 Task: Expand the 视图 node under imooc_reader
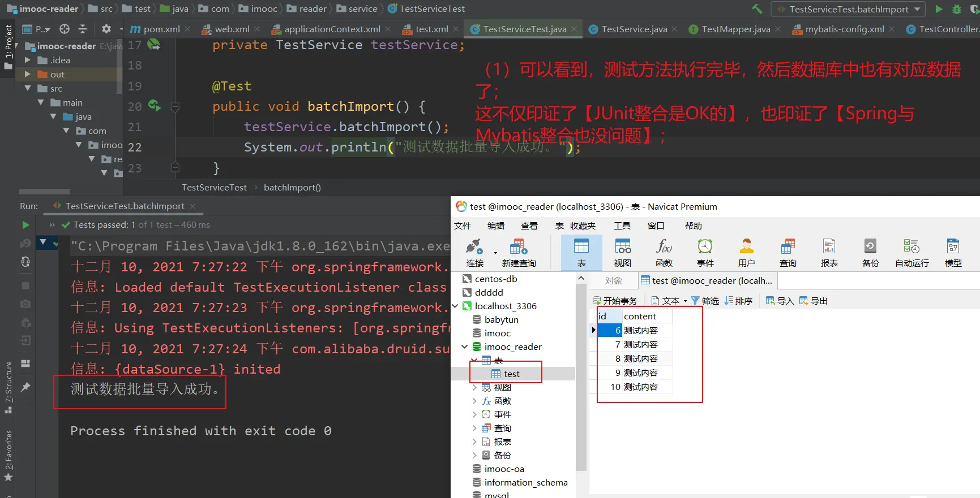pyautogui.click(x=474, y=387)
